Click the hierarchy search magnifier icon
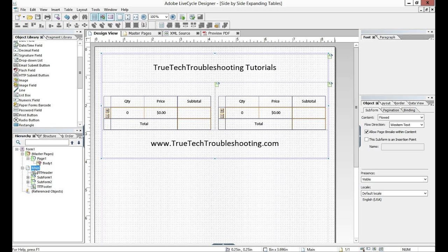 coord(18,142)
